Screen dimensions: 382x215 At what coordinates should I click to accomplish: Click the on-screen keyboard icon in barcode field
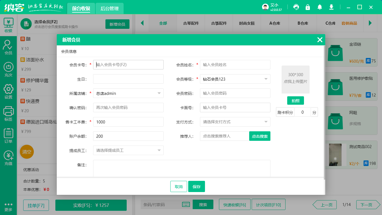[186, 204]
